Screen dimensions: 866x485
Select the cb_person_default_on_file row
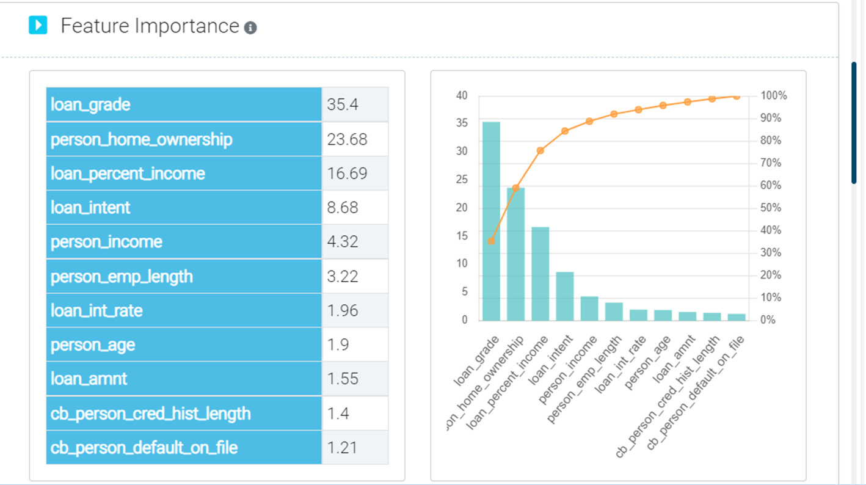pos(184,448)
